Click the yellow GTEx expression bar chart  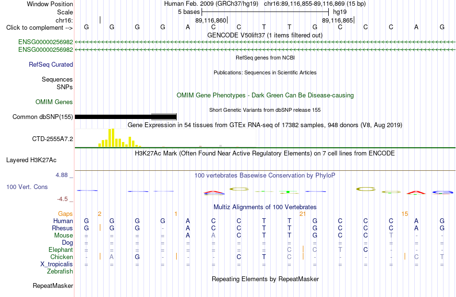tap(120, 138)
